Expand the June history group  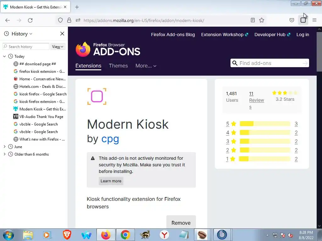4,147
